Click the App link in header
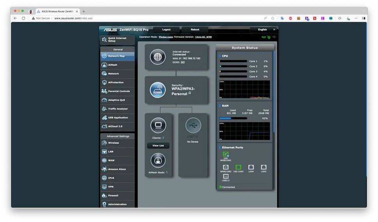This screenshot has width=378, height=222. 263,37
